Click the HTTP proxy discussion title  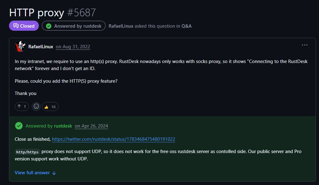tap(36, 13)
